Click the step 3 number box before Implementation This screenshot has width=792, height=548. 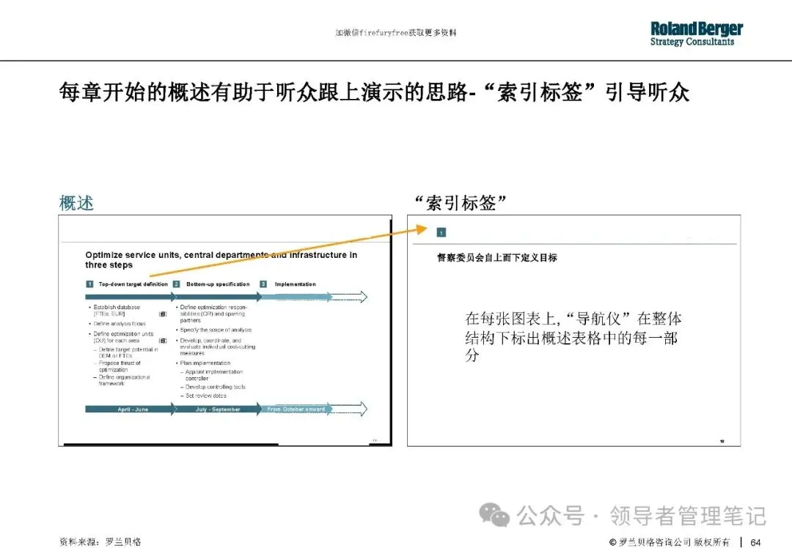click(x=263, y=284)
